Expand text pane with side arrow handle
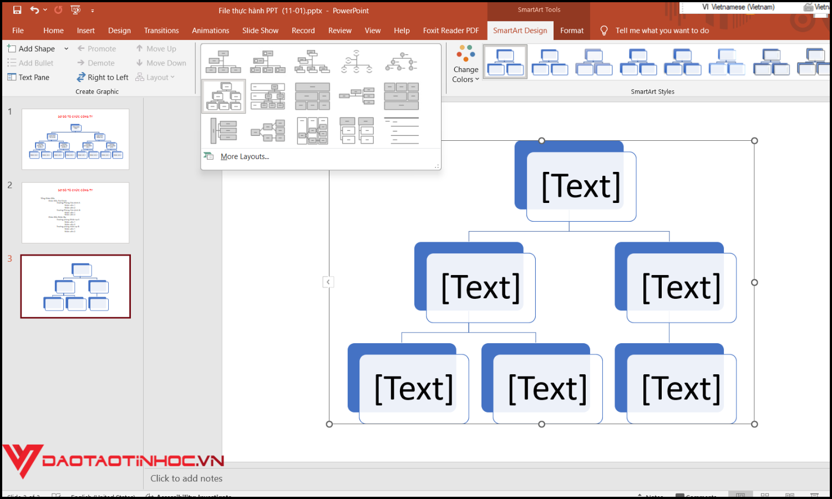This screenshot has width=832, height=499. click(328, 282)
